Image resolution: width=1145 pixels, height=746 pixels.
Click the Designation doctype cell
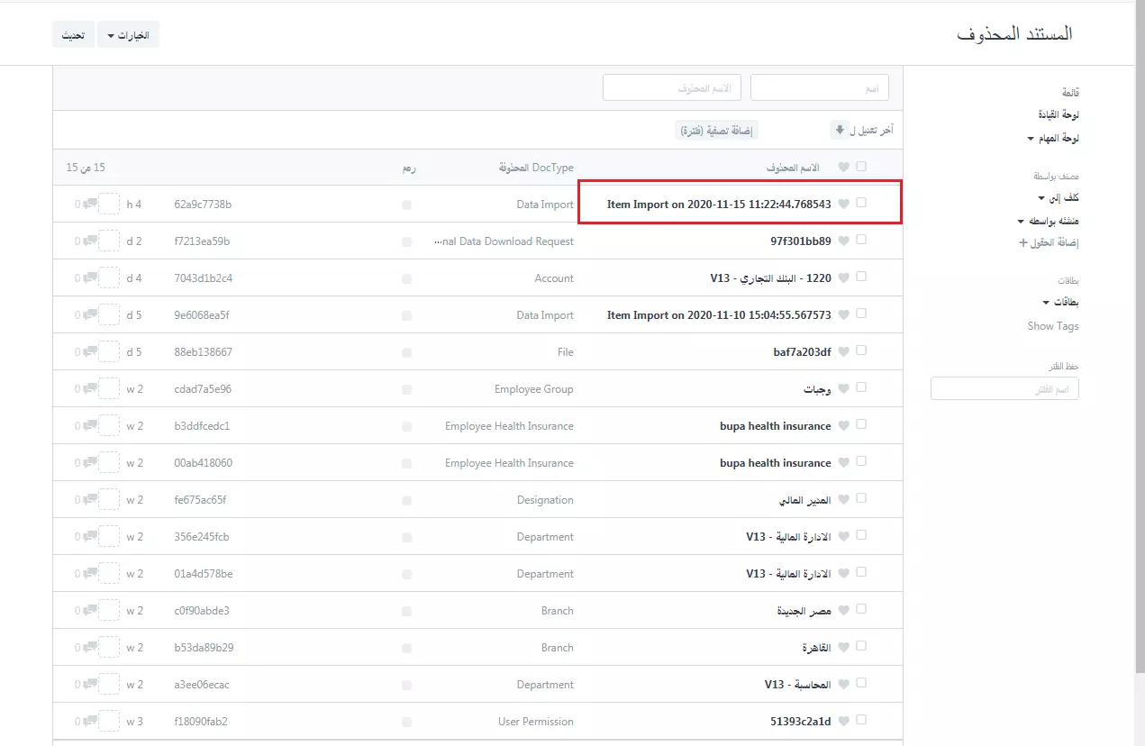pyautogui.click(x=546, y=500)
